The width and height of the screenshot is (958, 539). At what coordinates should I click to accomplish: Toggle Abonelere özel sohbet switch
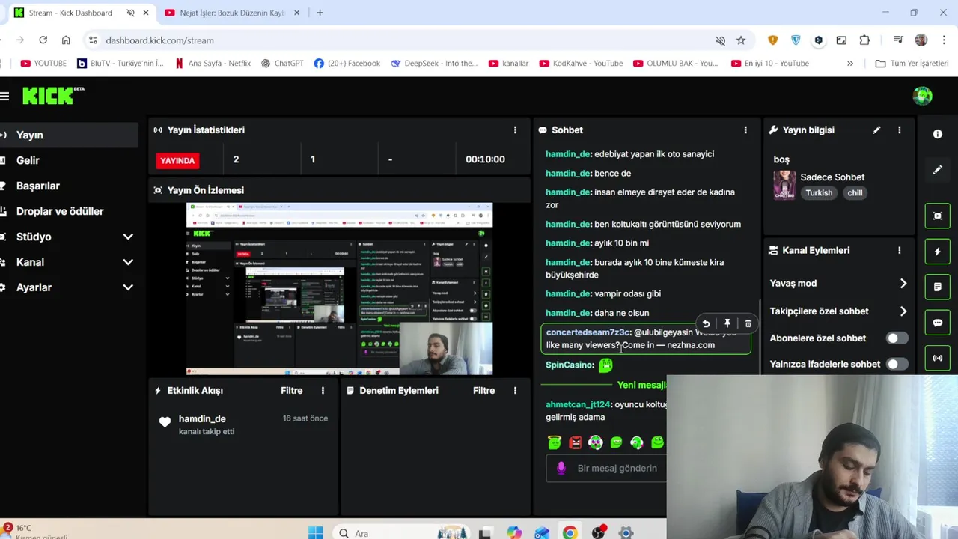(897, 338)
